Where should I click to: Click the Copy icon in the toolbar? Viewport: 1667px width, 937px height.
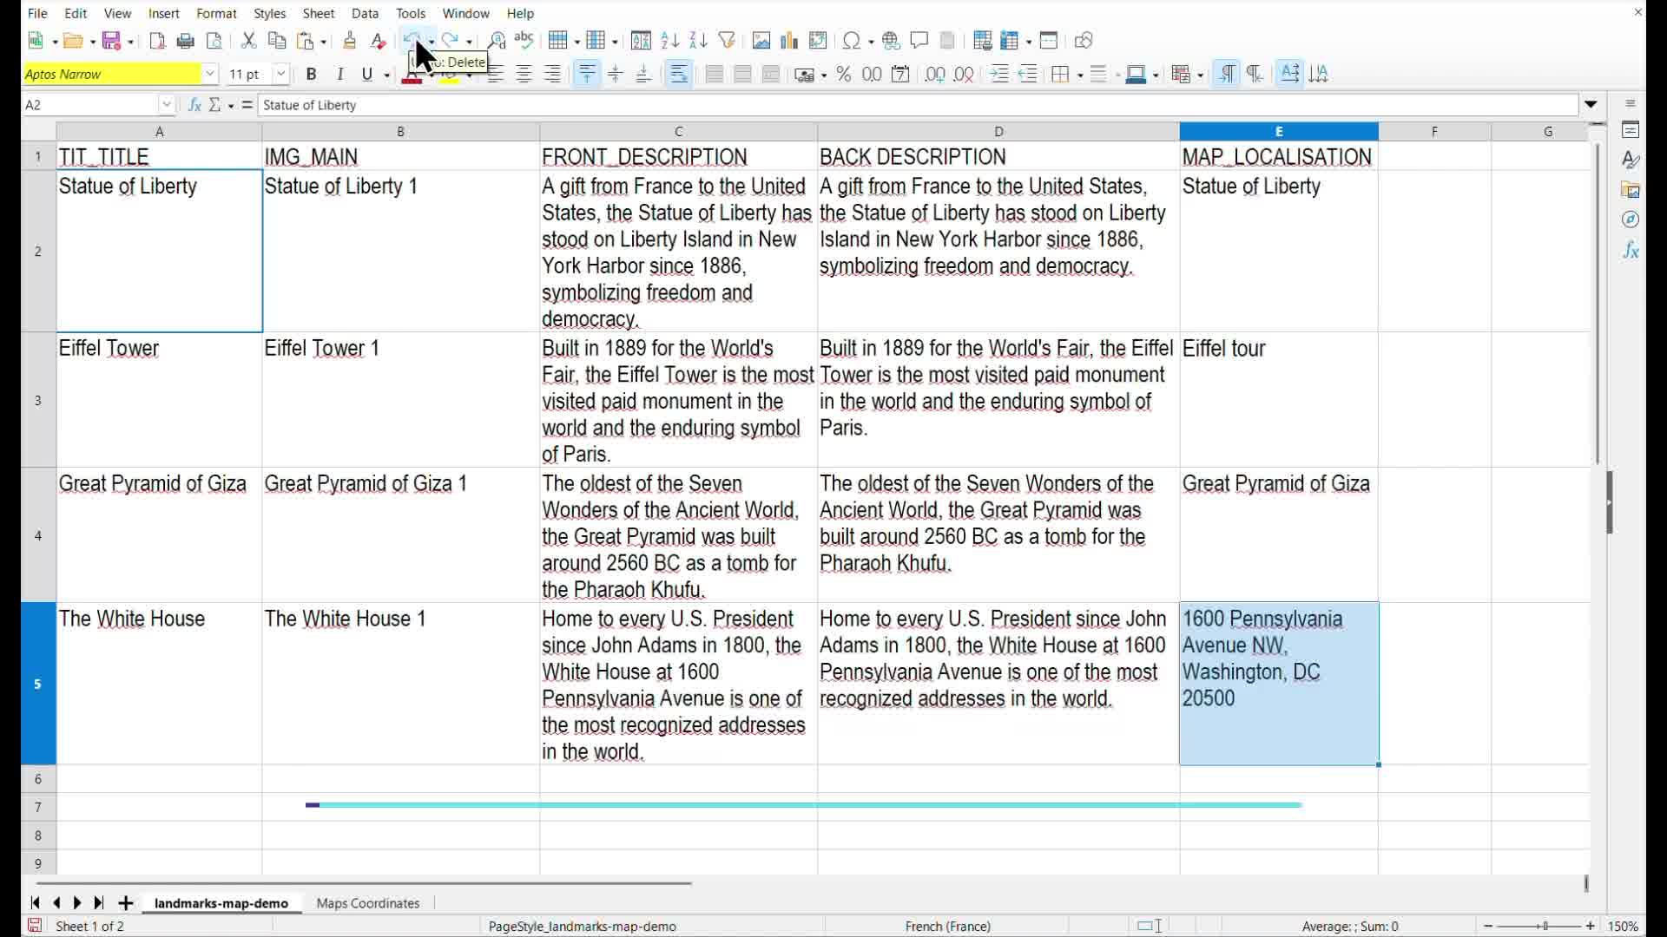[277, 41]
